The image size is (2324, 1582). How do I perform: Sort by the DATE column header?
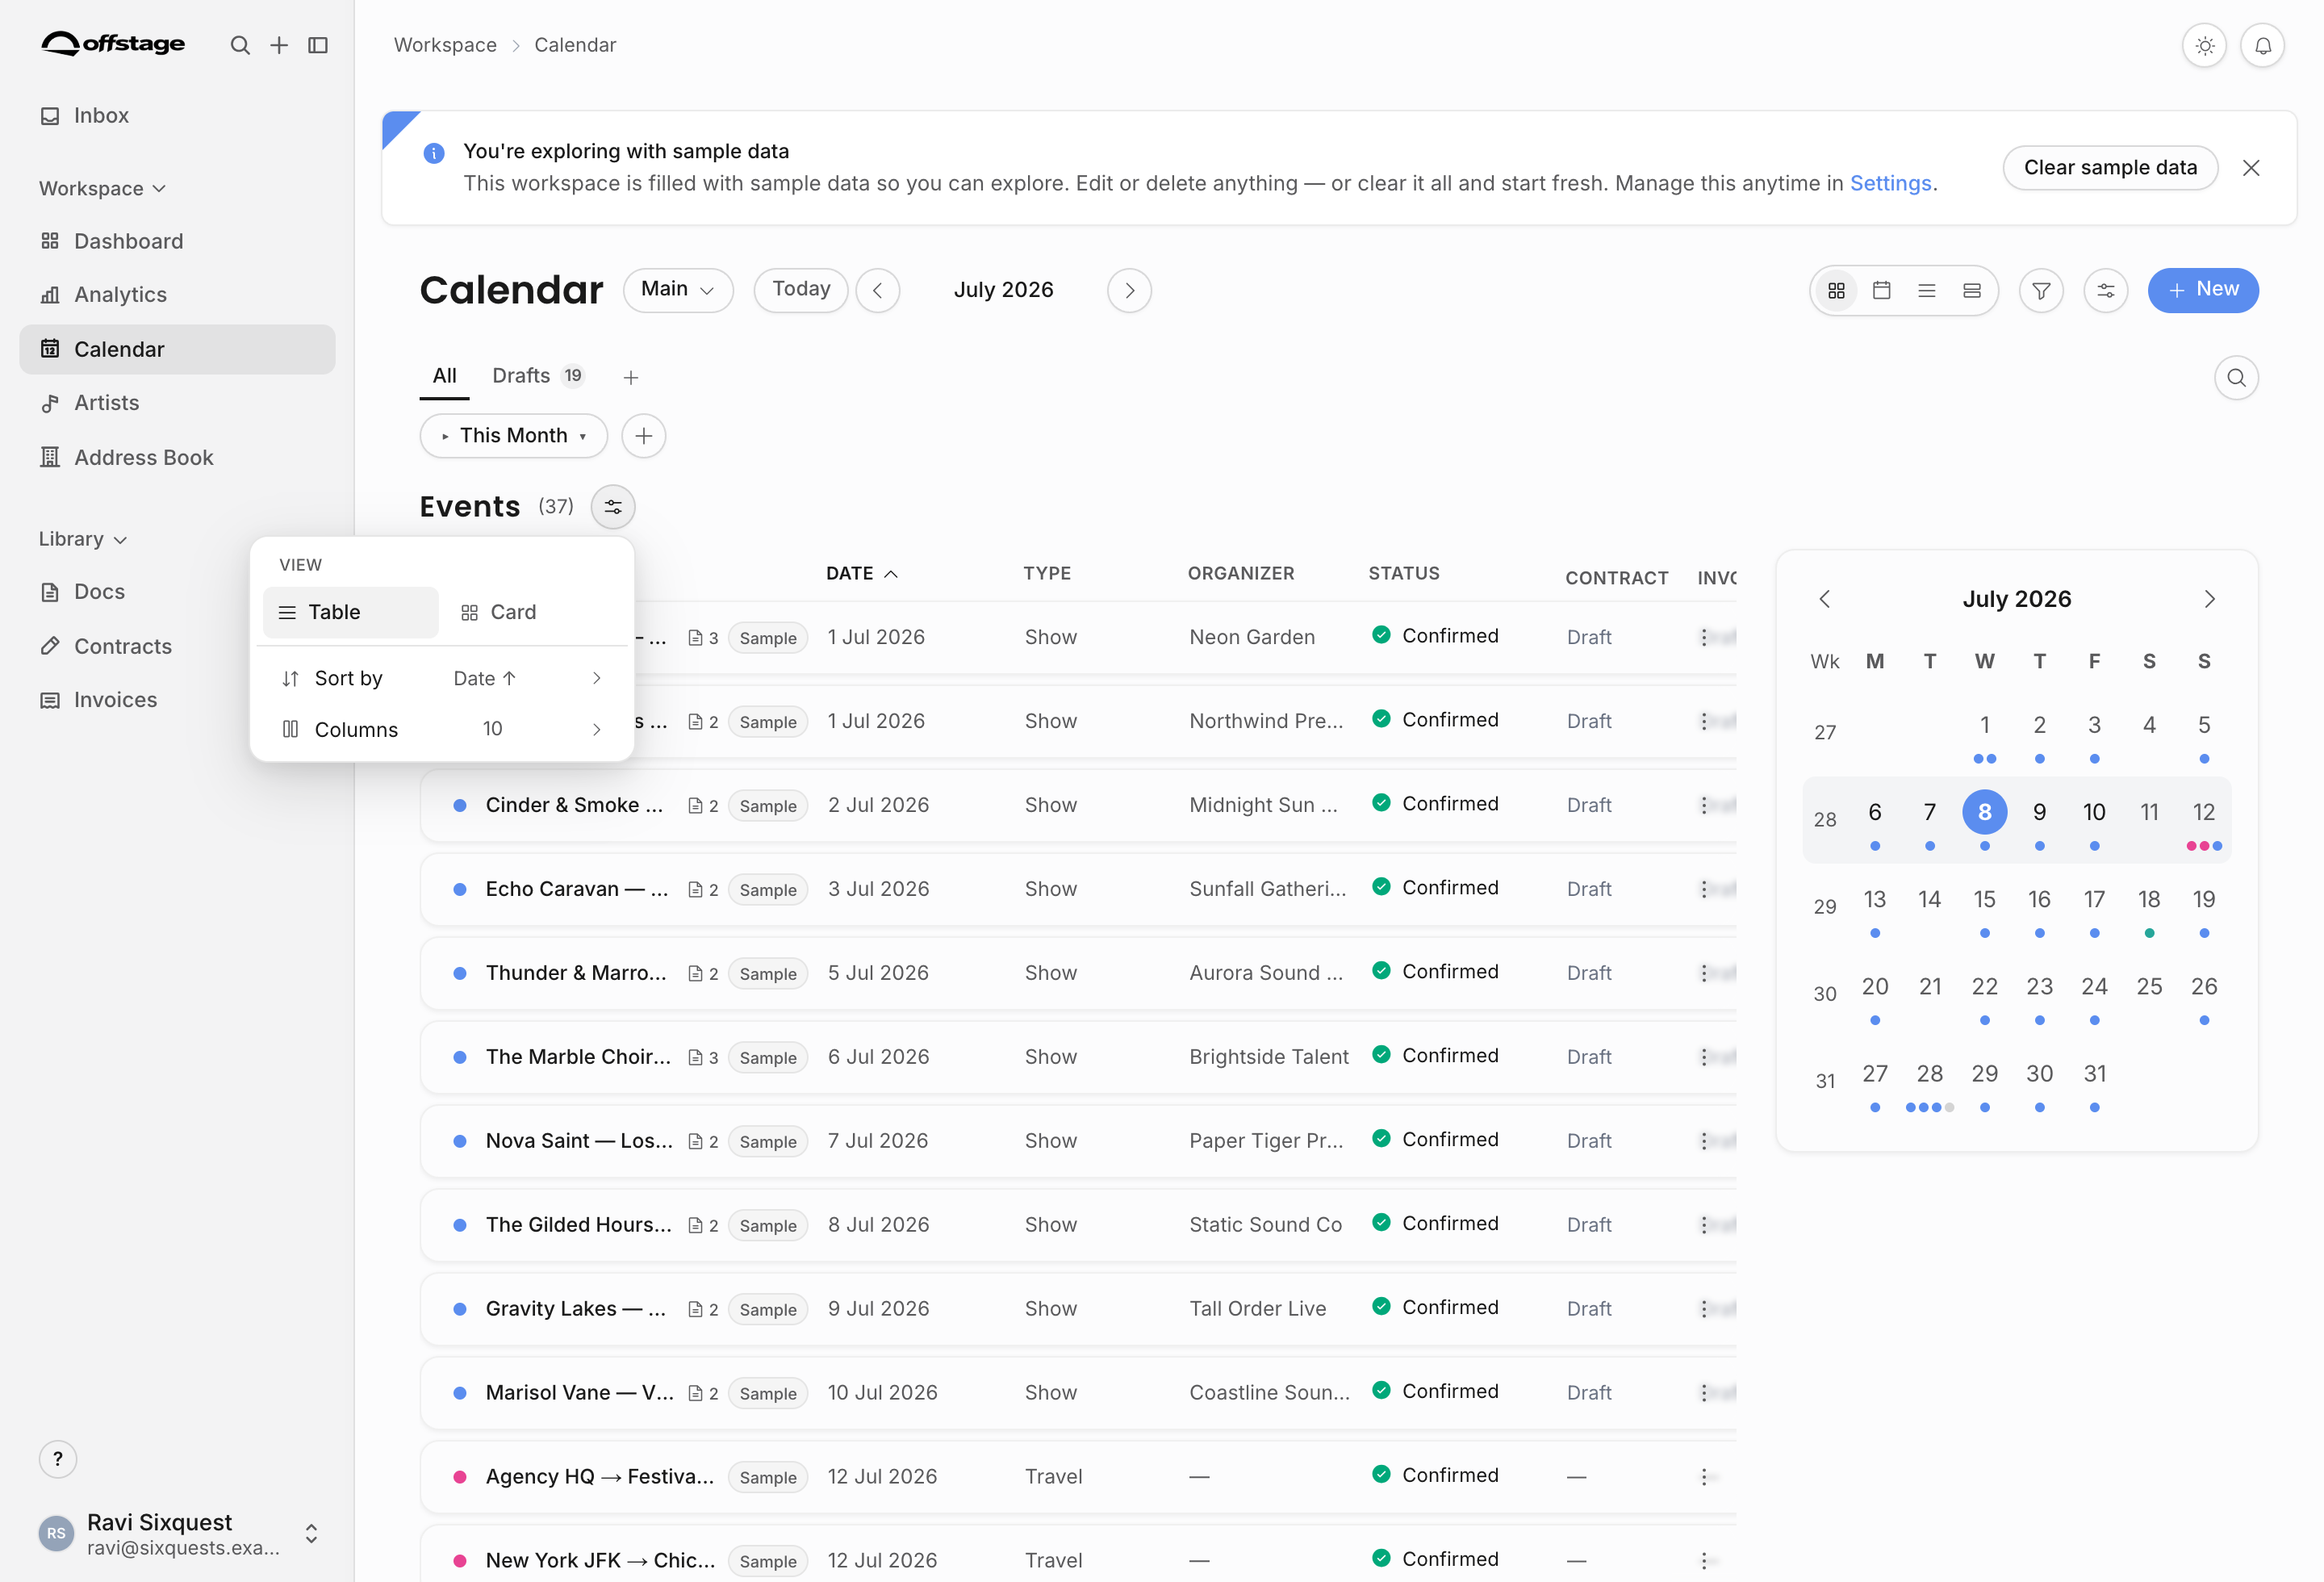861,574
